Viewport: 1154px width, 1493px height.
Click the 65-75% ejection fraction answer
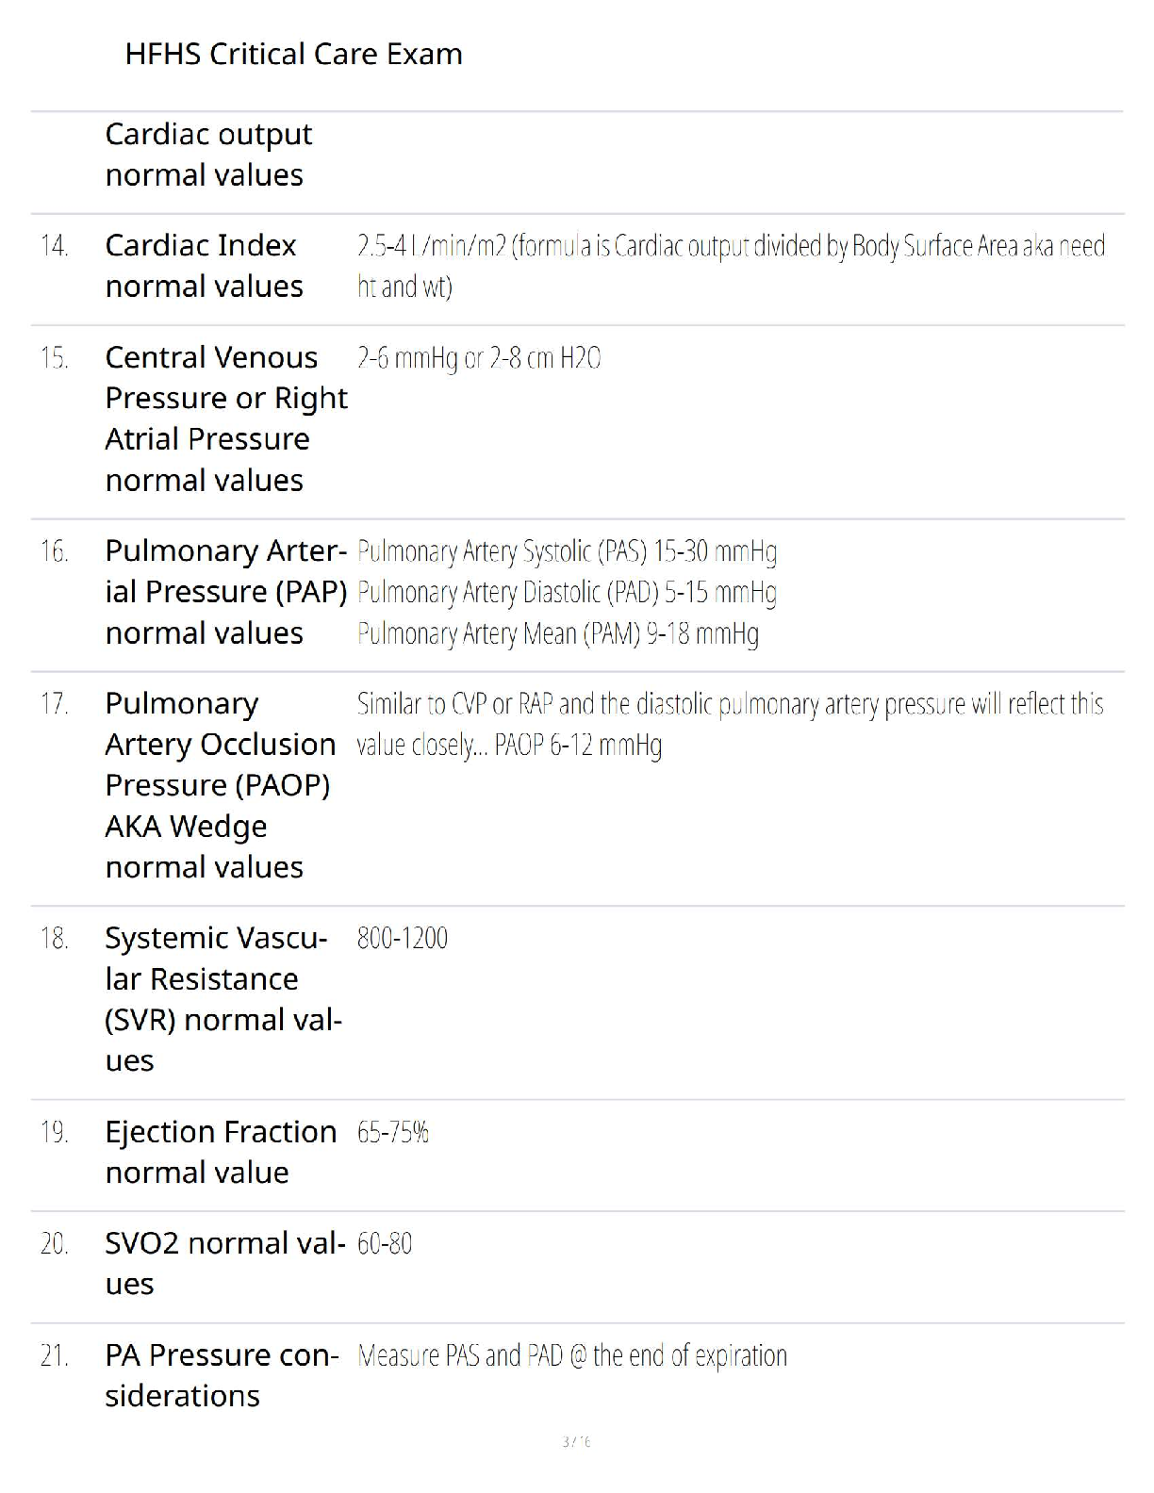tap(393, 1132)
